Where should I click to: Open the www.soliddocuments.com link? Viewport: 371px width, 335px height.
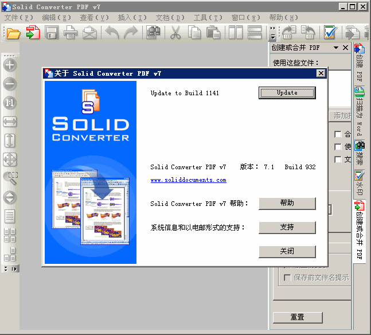coord(188,180)
